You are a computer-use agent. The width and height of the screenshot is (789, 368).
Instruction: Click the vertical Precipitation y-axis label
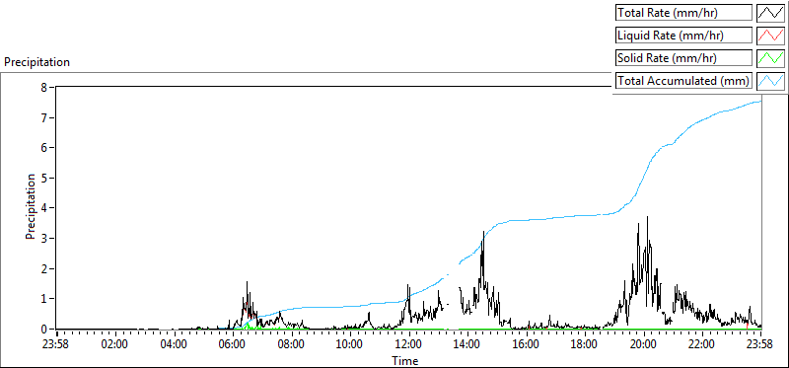(x=31, y=206)
